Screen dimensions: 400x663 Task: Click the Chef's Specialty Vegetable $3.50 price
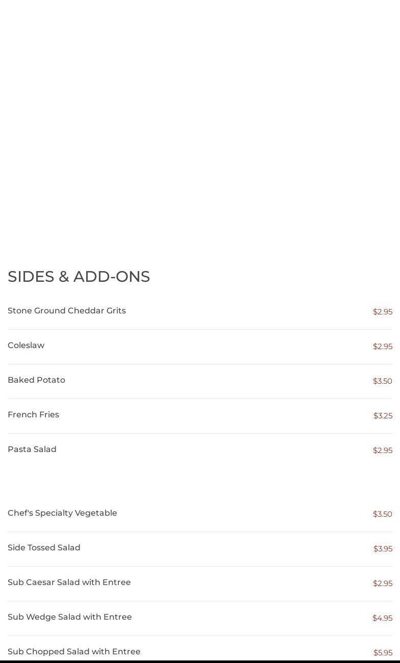coord(382,514)
